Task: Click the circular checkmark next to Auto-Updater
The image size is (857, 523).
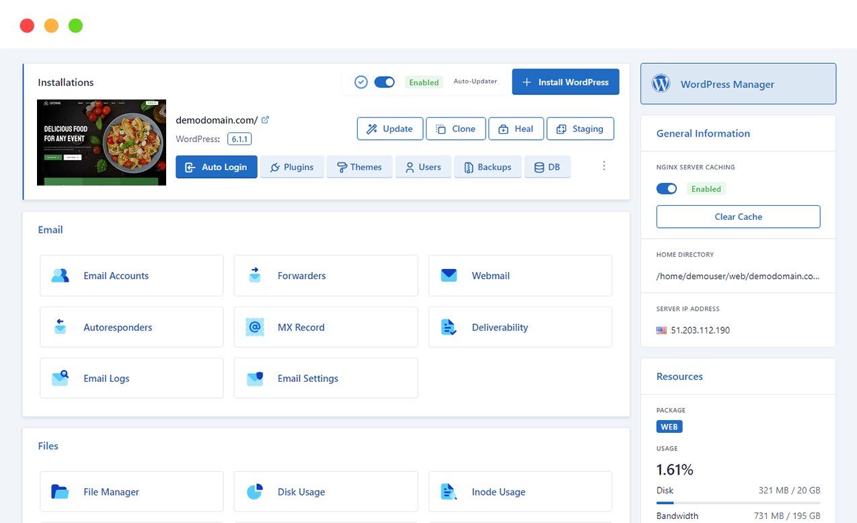Action: pos(361,82)
